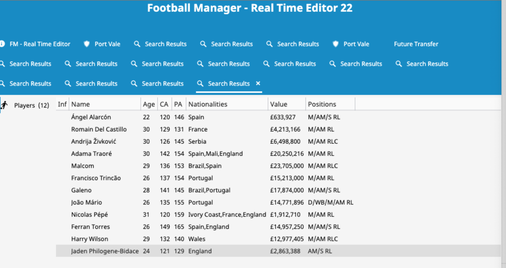506x268 pixels.
Task: Sort players by the Age column header
Action: 149,104
